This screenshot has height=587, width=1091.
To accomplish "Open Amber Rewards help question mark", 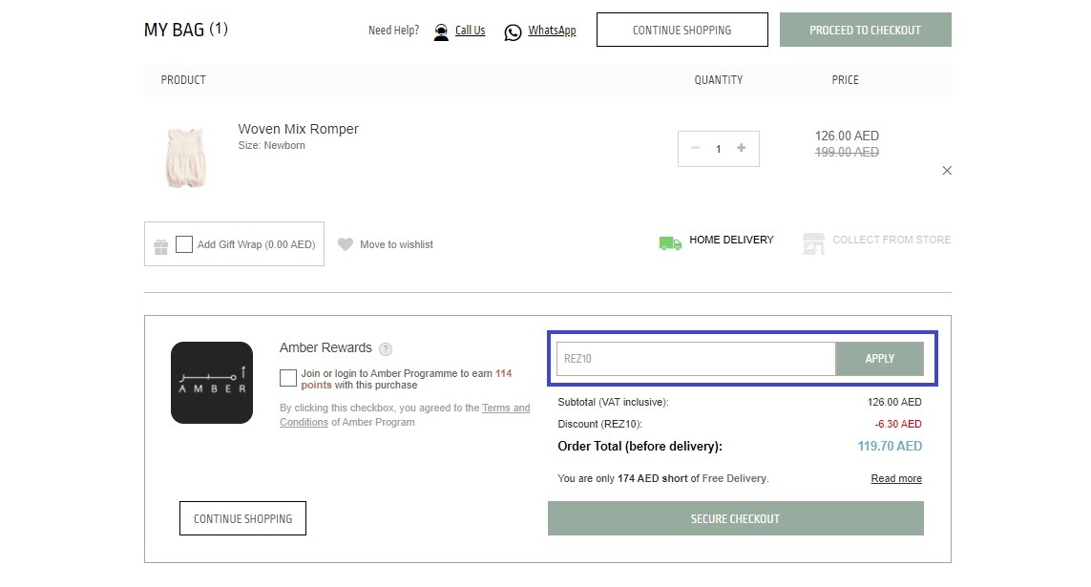I will (x=386, y=349).
